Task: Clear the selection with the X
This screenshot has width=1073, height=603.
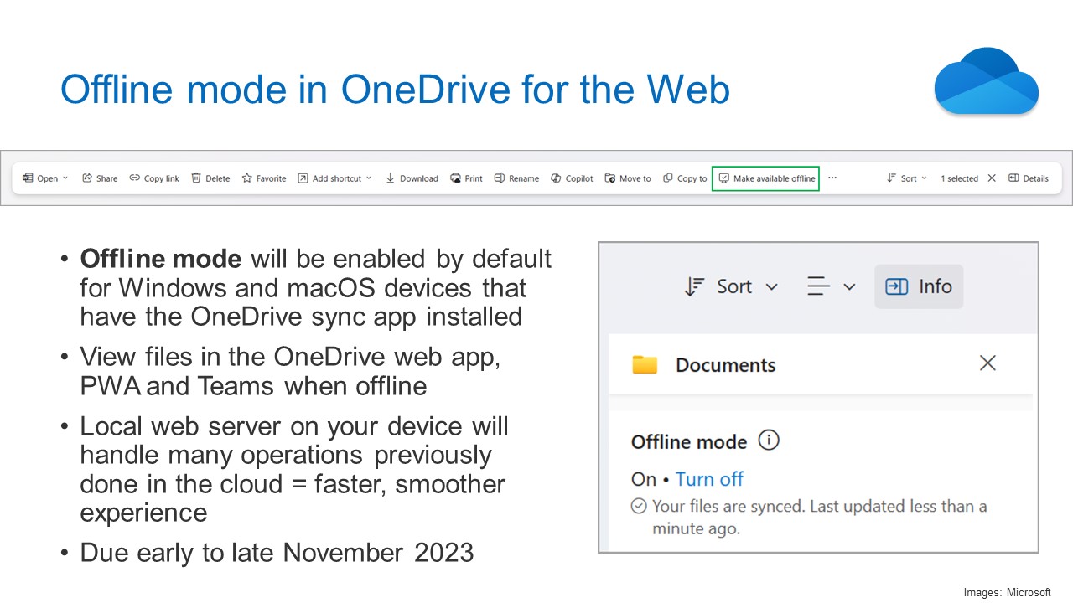Action: click(992, 178)
